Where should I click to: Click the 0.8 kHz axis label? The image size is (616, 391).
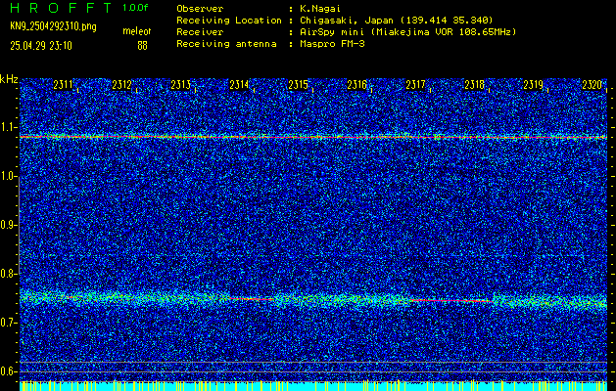tap(8, 274)
